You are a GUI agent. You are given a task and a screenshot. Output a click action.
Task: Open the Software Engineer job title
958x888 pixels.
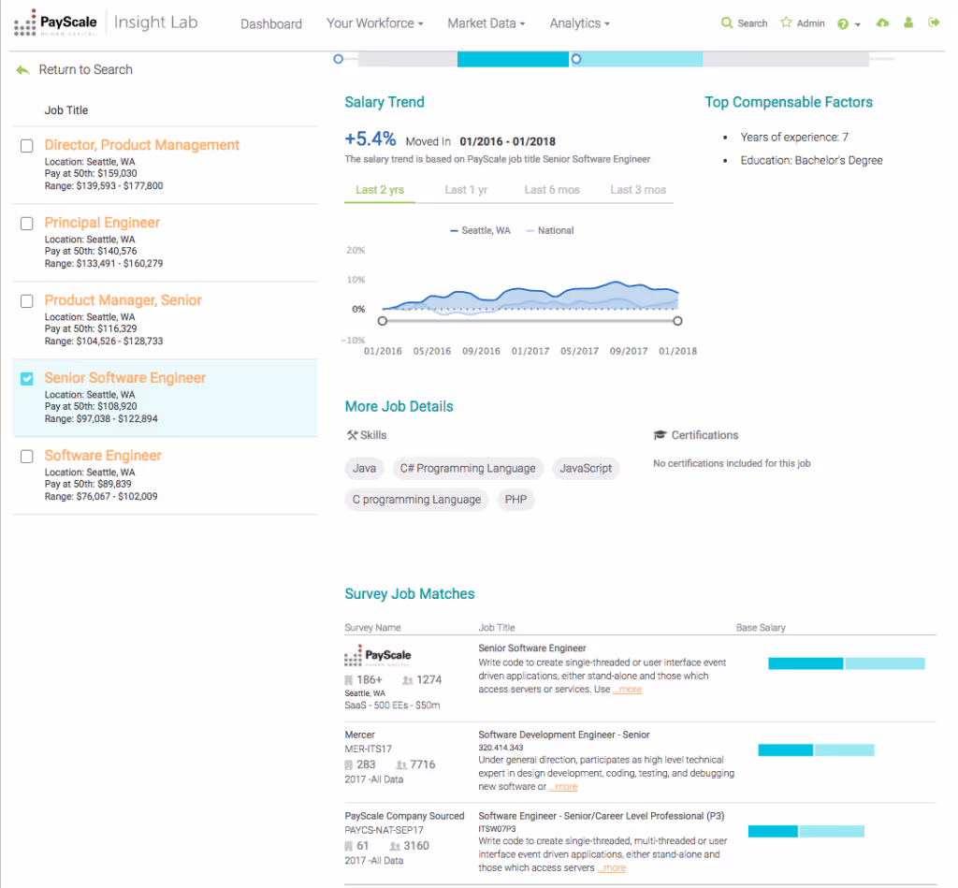click(103, 456)
